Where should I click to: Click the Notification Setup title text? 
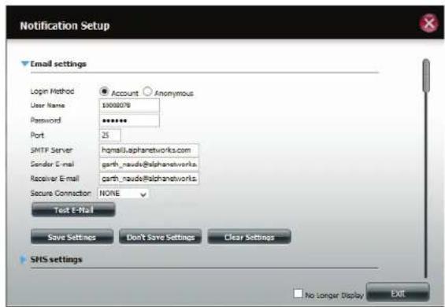65,26
